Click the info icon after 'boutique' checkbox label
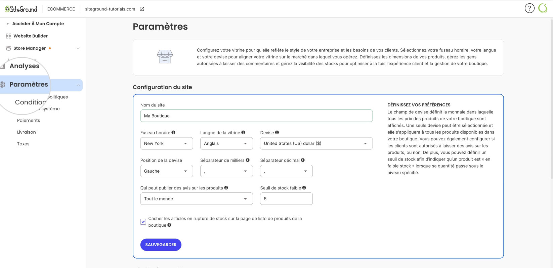 click(169, 225)
